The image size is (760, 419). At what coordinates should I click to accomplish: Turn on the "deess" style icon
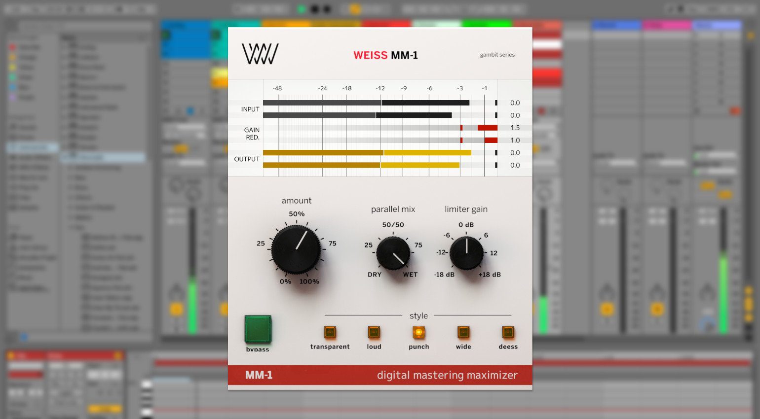pyautogui.click(x=508, y=333)
